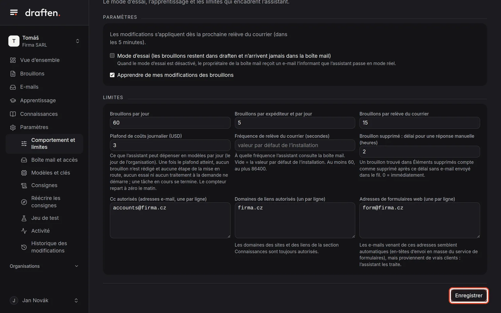
Task: Click the Connaissances book icon
Action: 13,114
